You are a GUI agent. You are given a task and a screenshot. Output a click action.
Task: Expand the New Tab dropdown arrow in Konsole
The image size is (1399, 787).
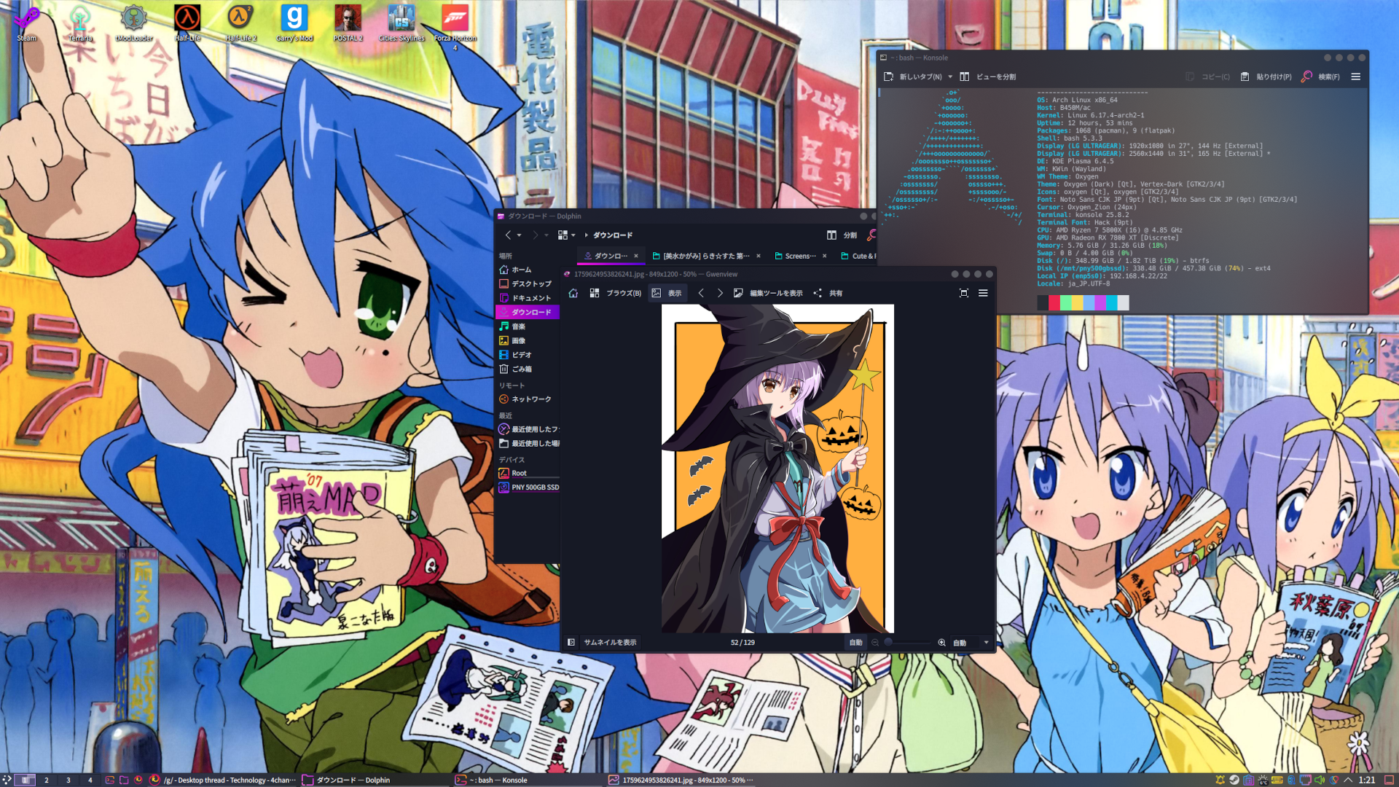tap(950, 77)
